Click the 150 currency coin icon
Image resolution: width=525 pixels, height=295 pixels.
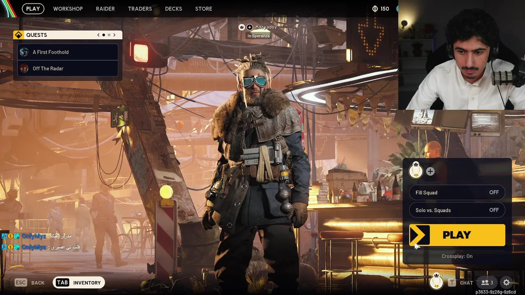[375, 9]
